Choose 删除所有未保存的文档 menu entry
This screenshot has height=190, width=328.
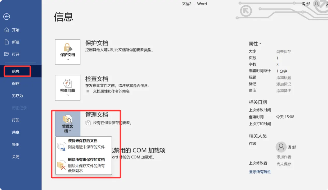tap(84, 165)
